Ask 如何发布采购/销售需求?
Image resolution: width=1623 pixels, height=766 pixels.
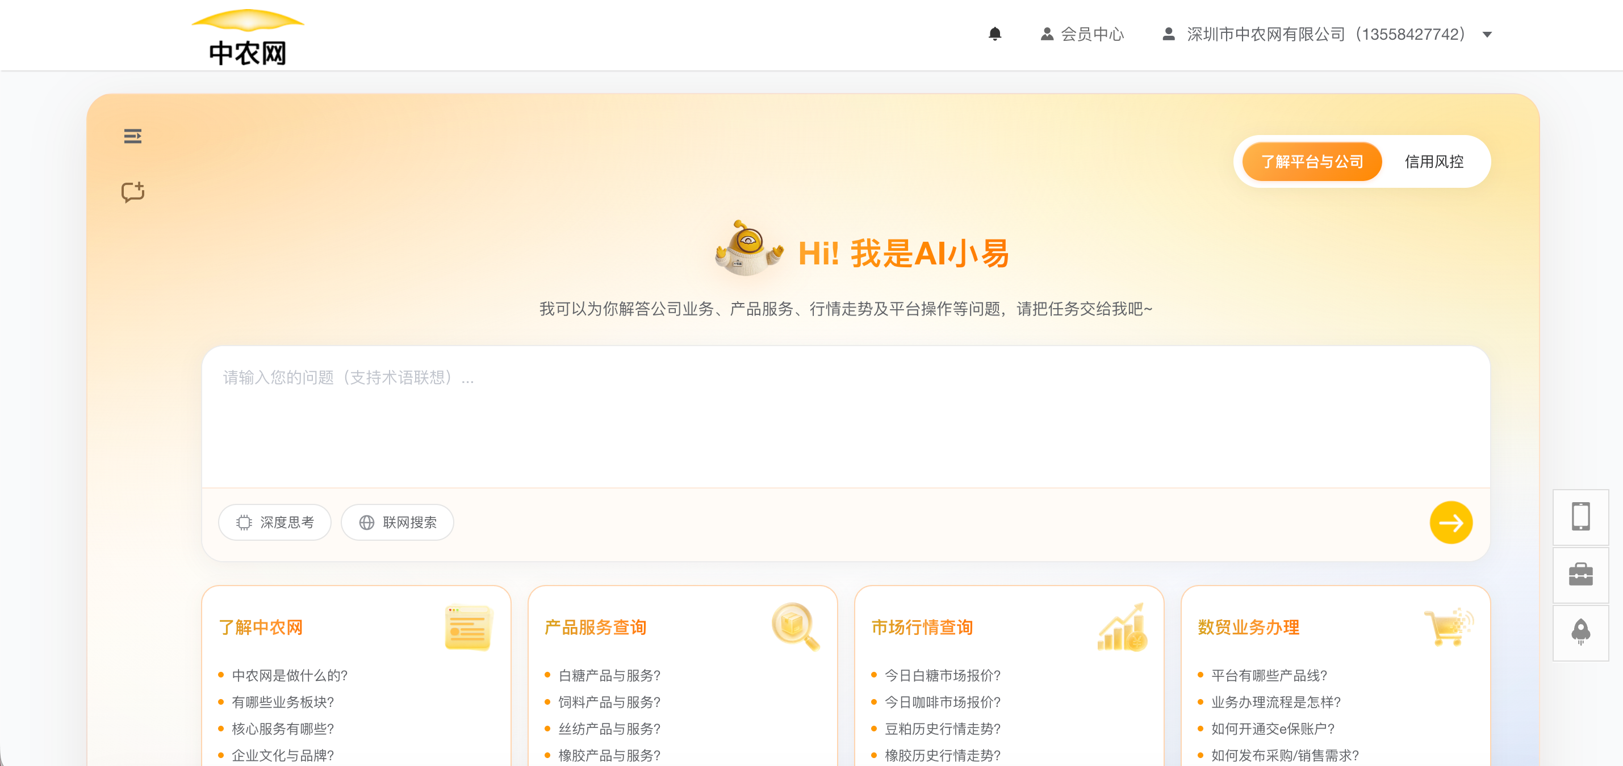[x=1285, y=755]
